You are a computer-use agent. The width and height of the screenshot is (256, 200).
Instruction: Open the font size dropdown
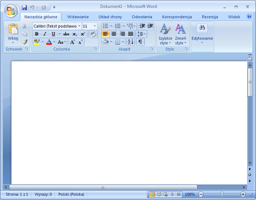[x=95, y=26]
